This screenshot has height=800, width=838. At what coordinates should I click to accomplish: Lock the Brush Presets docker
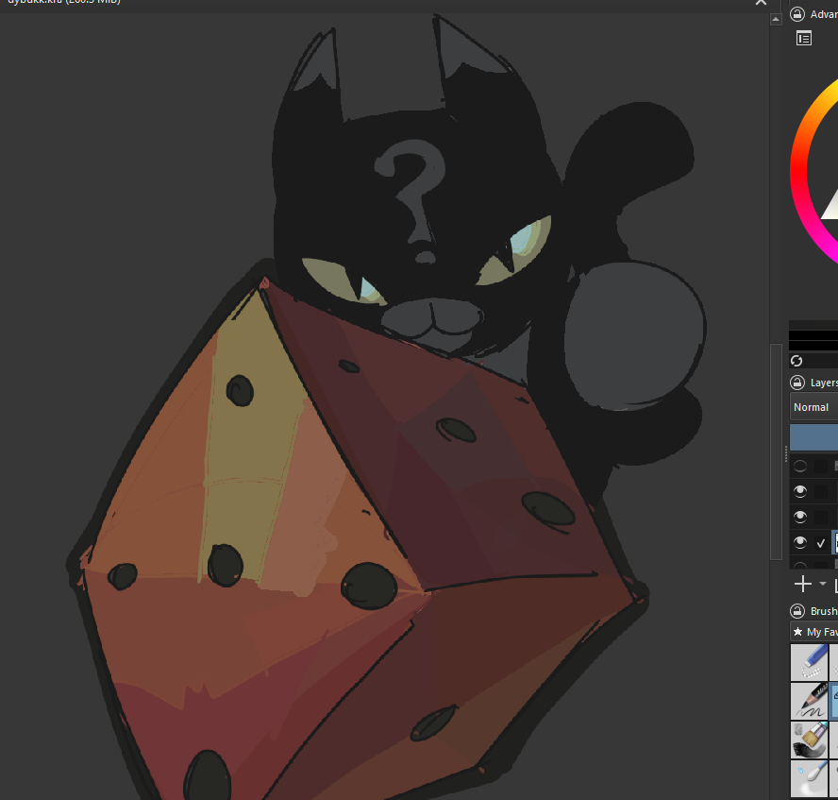click(x=796, y=611)
